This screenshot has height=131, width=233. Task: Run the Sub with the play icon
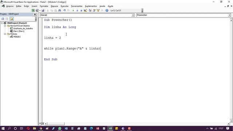tap(73, 11)
